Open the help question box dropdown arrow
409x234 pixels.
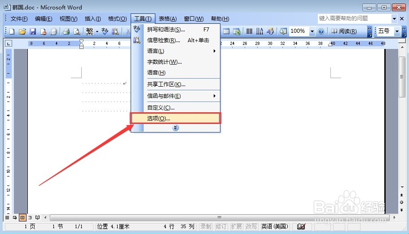point(394,18)
